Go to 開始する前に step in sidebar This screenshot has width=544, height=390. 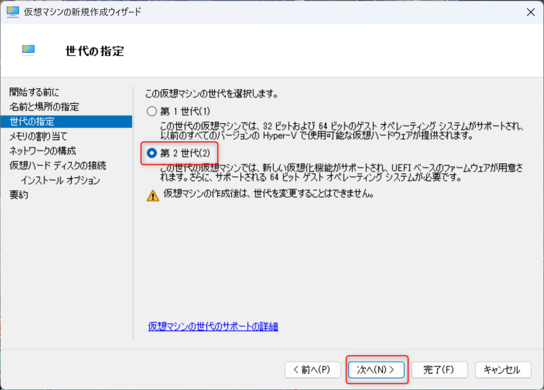[x=35, y=92]
